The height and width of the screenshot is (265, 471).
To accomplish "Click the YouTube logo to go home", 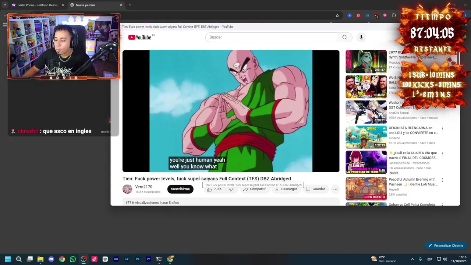I will pos(139,37).
